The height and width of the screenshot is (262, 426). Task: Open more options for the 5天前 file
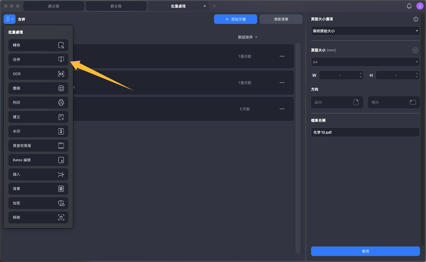pyautogui.click(x=282, y=109)
